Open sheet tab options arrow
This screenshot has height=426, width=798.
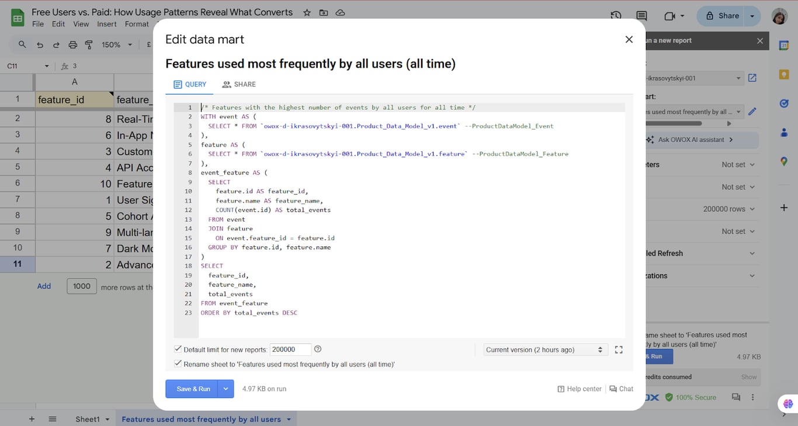(x=289, y=419)
